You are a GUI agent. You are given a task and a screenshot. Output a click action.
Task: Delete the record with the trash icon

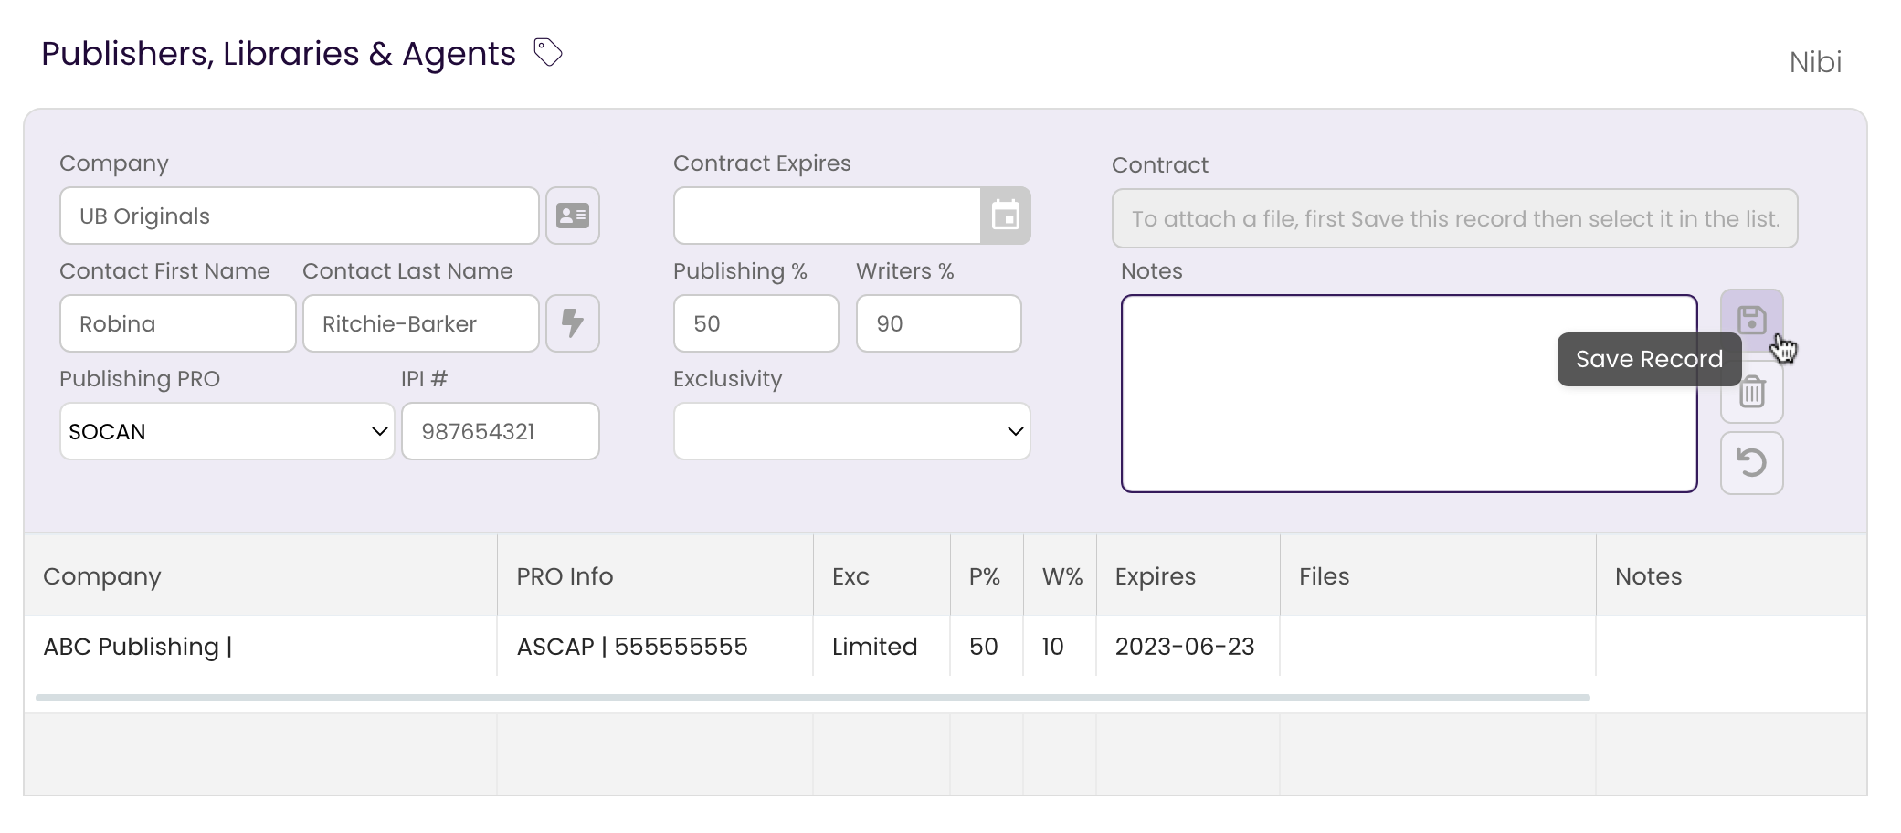[x=1751, y=392]
